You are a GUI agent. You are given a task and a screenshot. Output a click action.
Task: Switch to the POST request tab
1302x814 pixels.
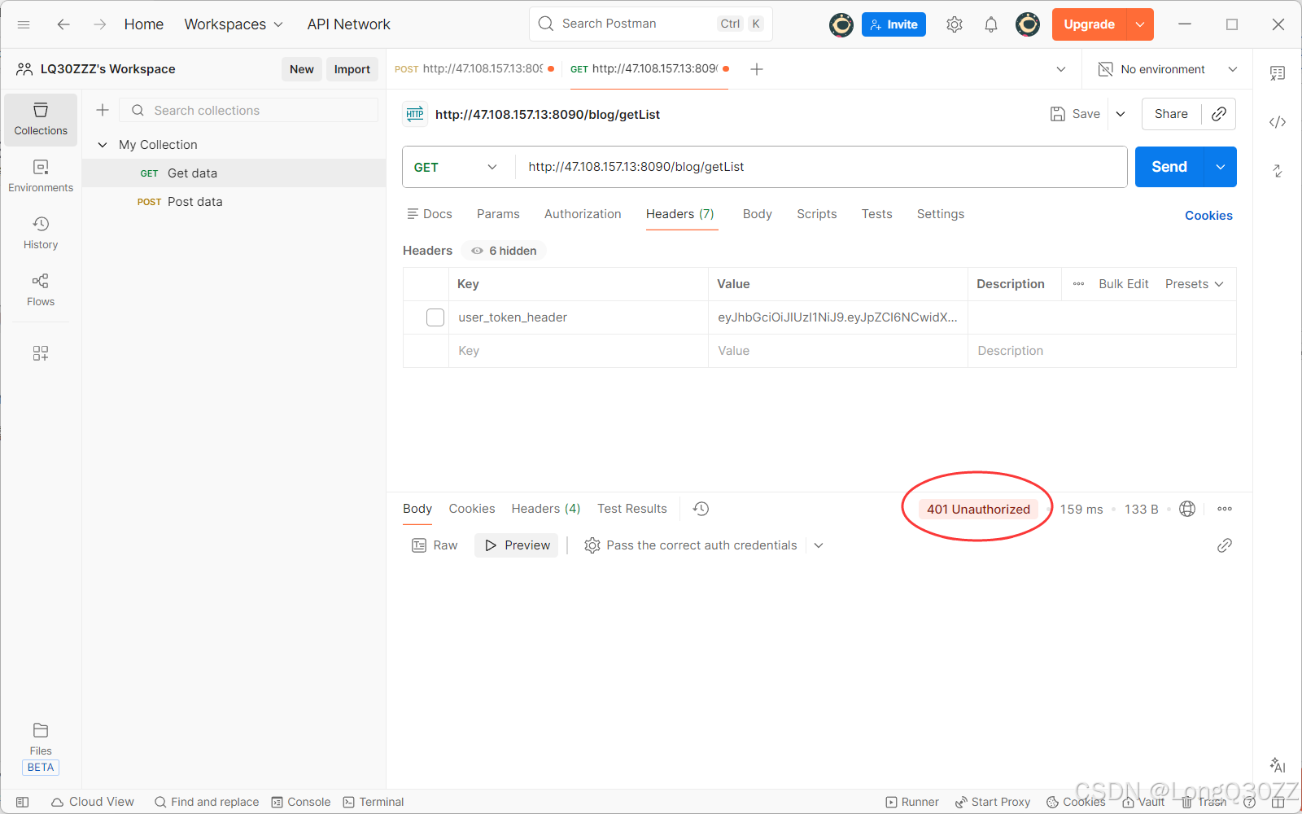click(474, 69)
